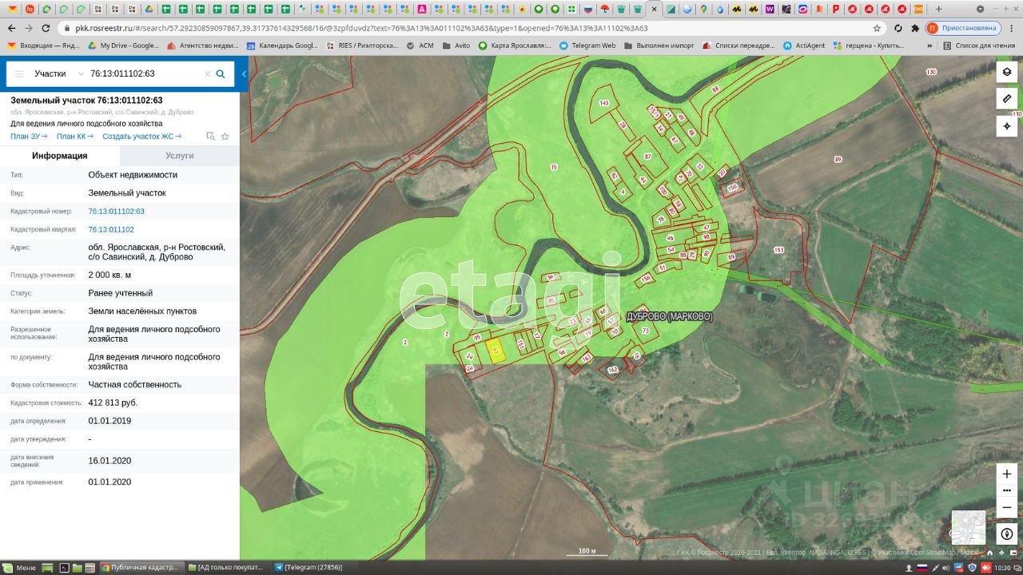Zoom in on the map

(x=1006, y=474)
